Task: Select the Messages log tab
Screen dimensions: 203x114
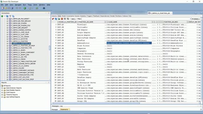Action: click(x=55, y=110)
